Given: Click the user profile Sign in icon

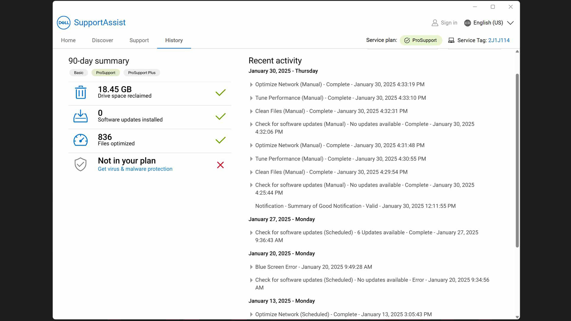Looking at the screenshot, I should 435,23.
